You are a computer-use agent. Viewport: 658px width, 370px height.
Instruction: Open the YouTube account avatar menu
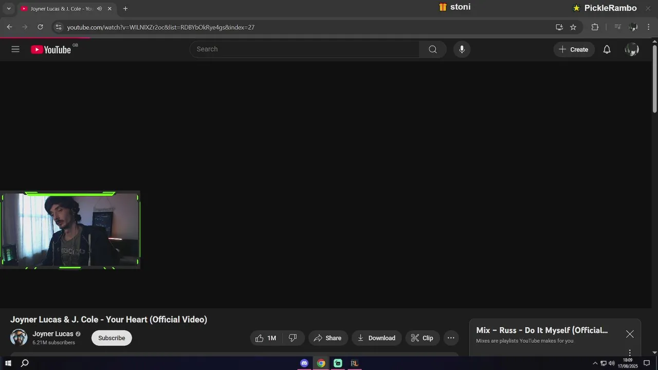632,49
